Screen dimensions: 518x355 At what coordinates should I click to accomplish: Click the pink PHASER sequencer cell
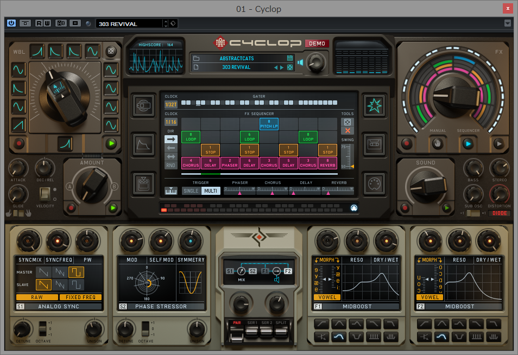230,163
